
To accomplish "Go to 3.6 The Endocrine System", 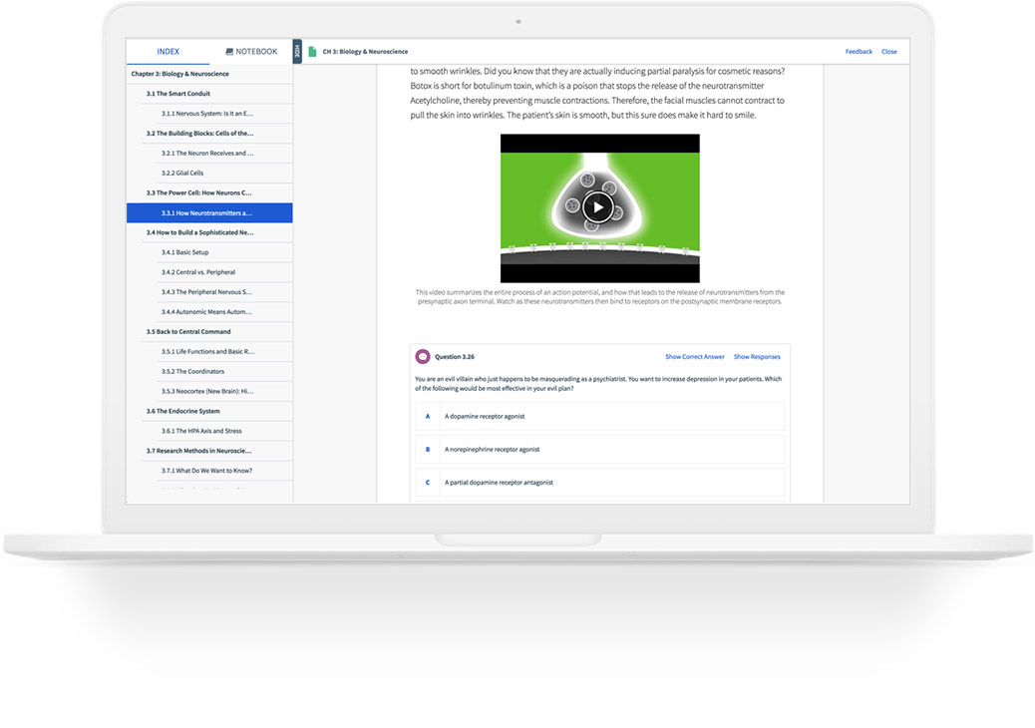I will point(216,411).
